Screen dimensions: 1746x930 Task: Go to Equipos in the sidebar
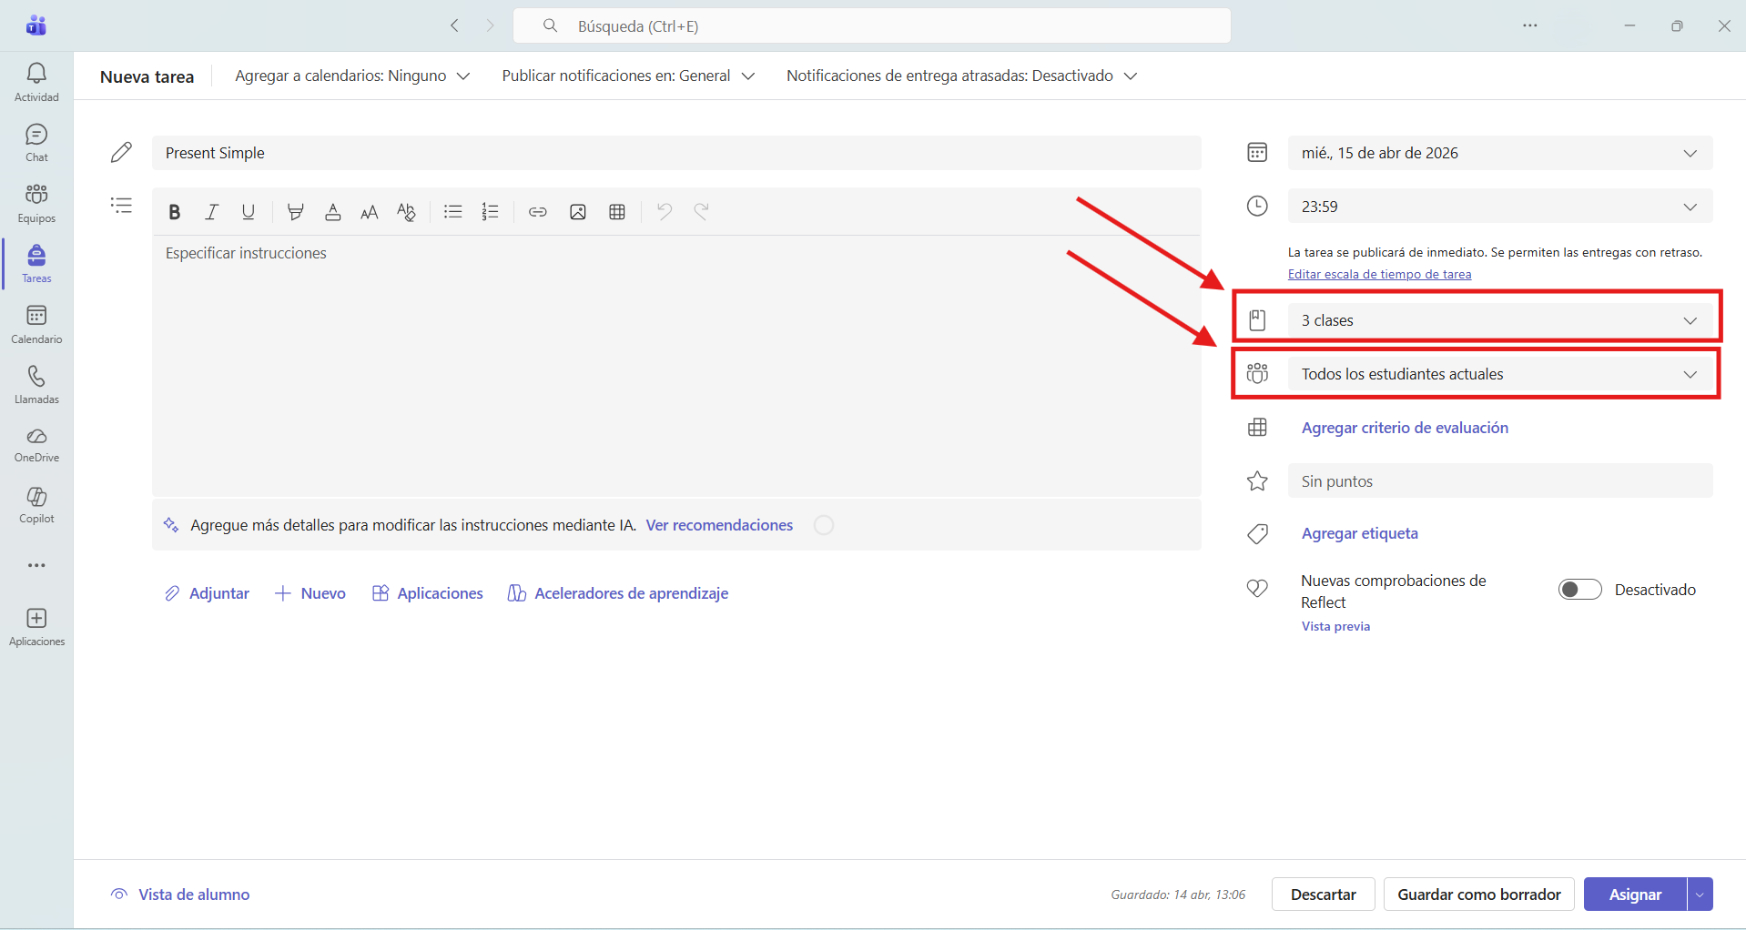click(x=36, y=203)
